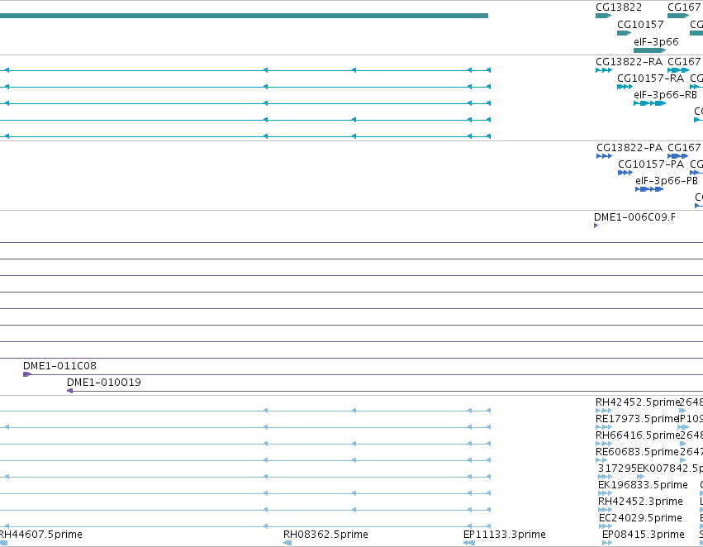Click the small arrow glyph under RH08362.5prime
The image size is (703, 547).
pyautogui.click(x=287, y=543)
